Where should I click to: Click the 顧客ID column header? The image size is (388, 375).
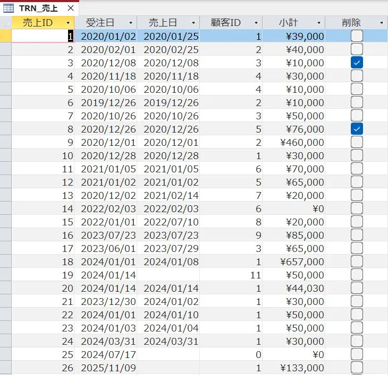tap(226, 23)
